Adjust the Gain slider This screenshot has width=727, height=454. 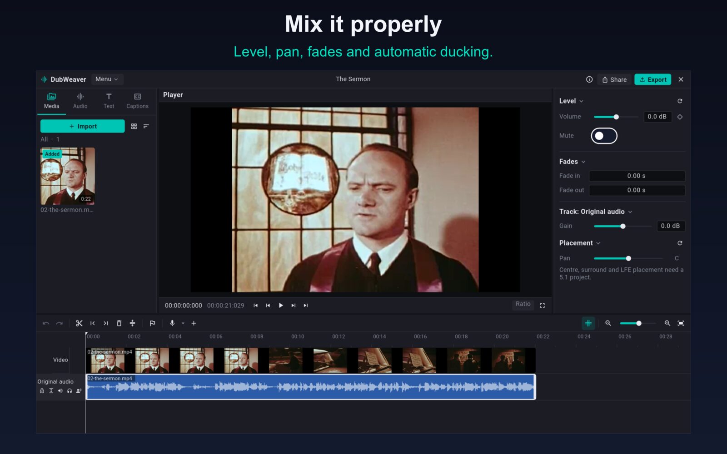[622, 226]
